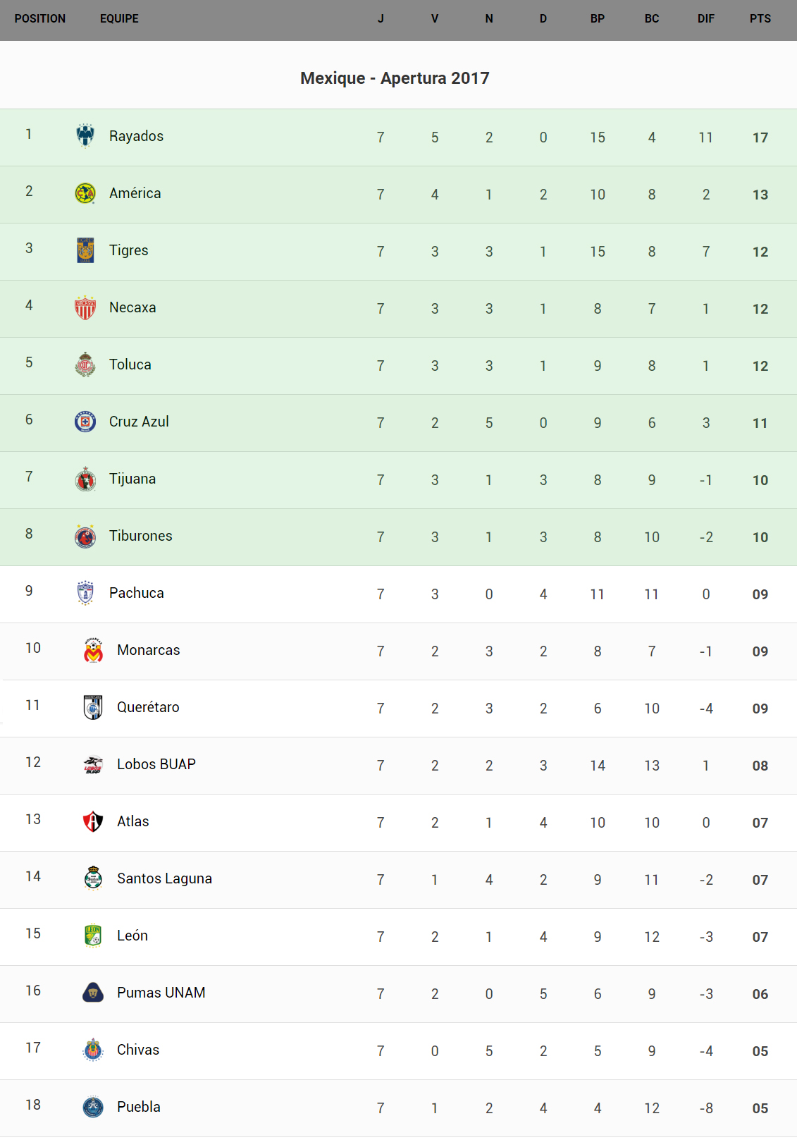Click the Tigres team crest
797x1140 pixels.
click(x=85, y=250)
